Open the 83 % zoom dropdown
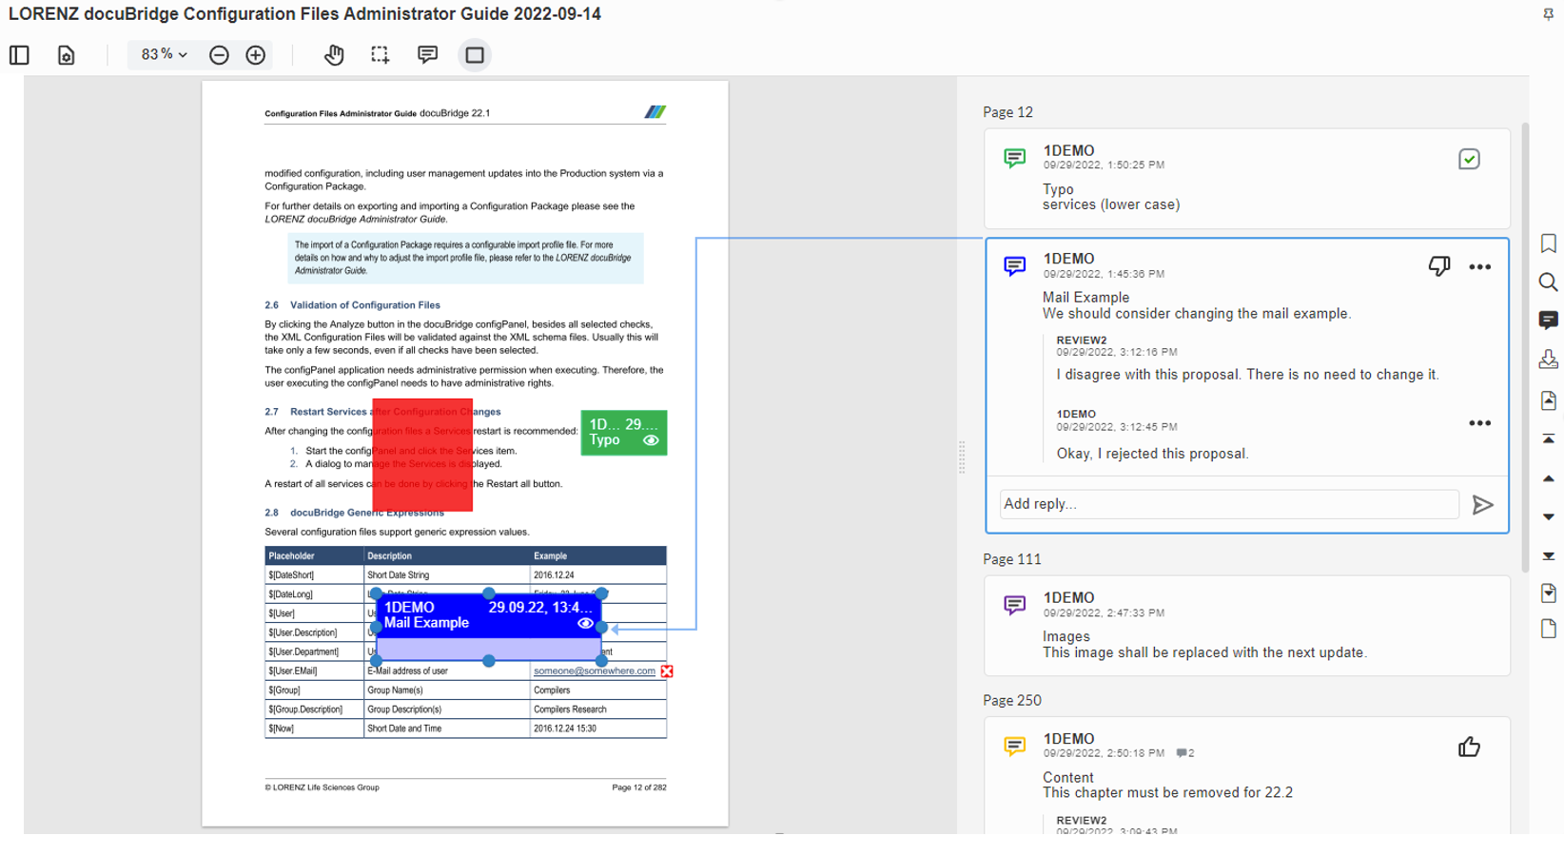This screenshot has height=855, width=1564. pos(164,54)
